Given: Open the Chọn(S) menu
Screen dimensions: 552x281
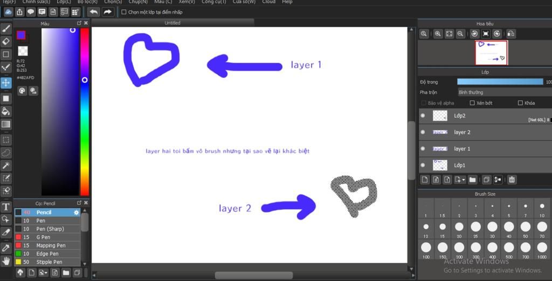Looking at the screenshot, I should pyautogui.click(x=113, y=2).
